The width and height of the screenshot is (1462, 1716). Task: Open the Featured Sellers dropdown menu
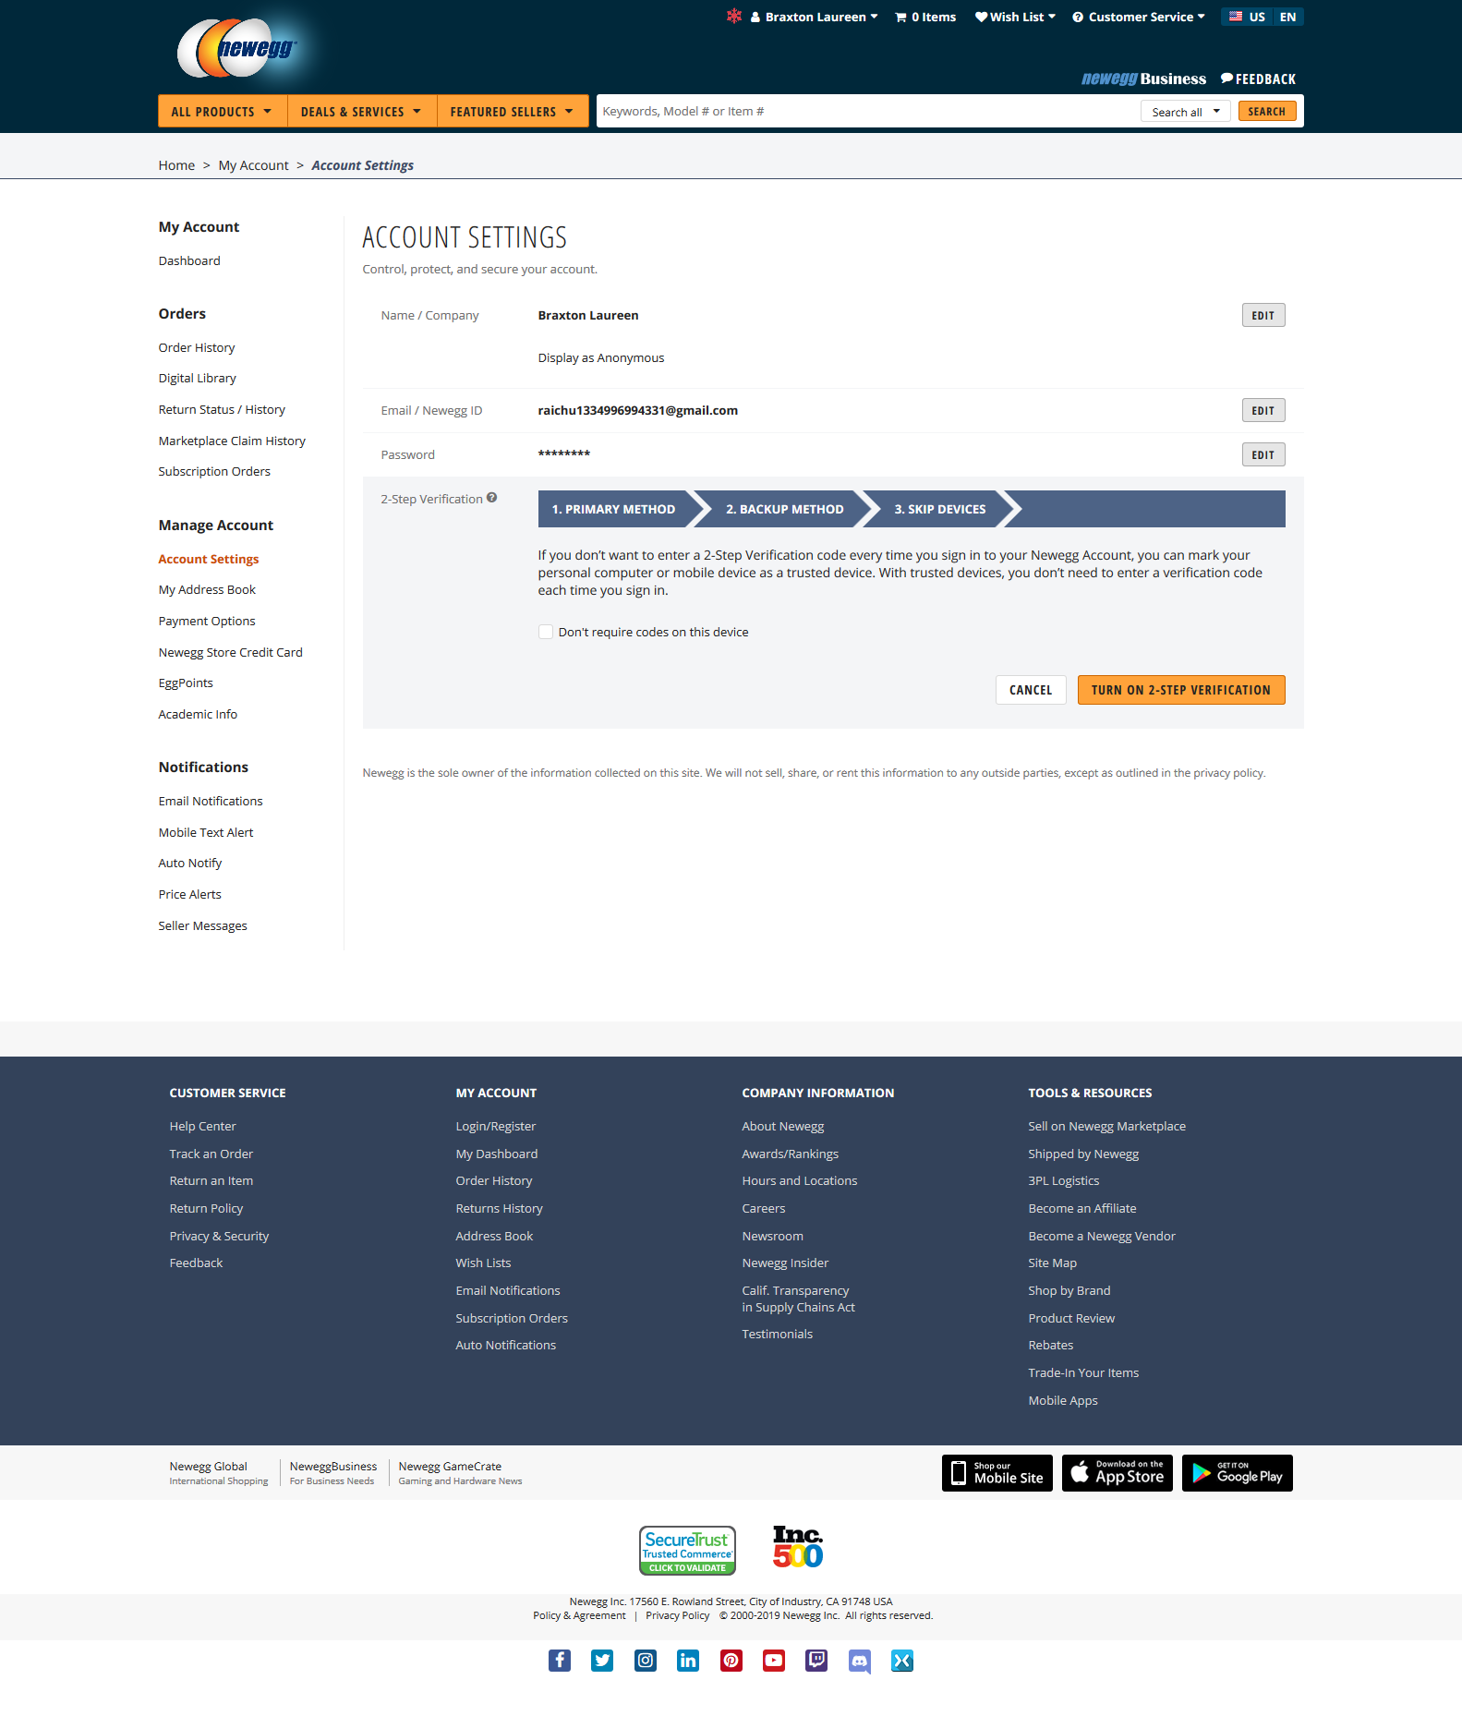(x=513, y=111)
